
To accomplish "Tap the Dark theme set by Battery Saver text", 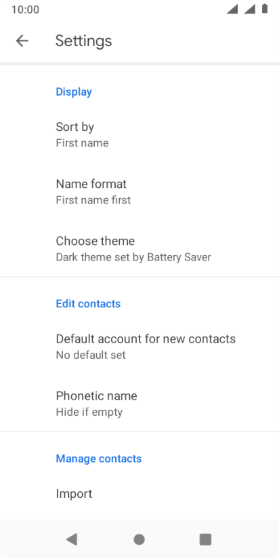I will 133,257.
